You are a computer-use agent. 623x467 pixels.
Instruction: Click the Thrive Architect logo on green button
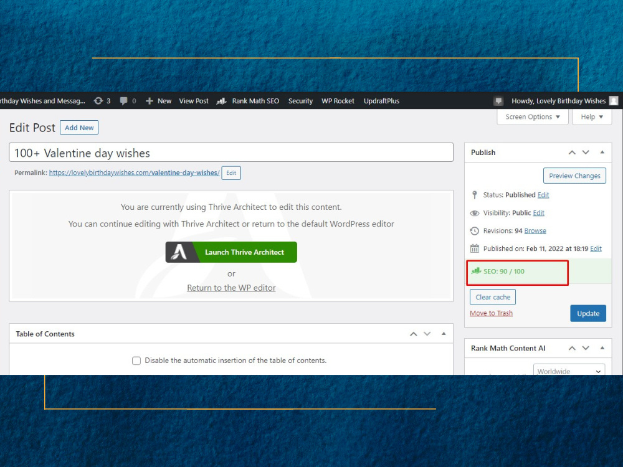tap(179, 252)
